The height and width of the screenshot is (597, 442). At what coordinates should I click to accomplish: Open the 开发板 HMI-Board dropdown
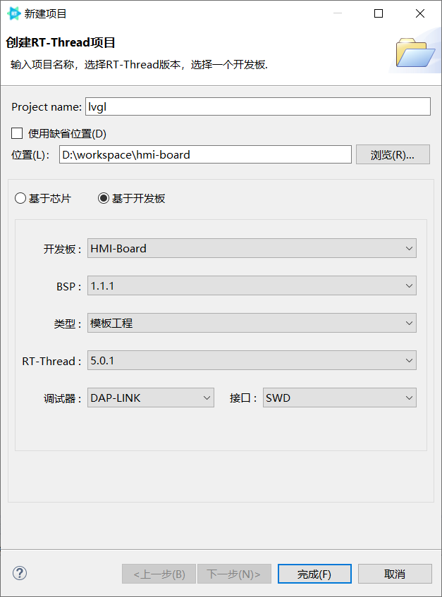252,248
